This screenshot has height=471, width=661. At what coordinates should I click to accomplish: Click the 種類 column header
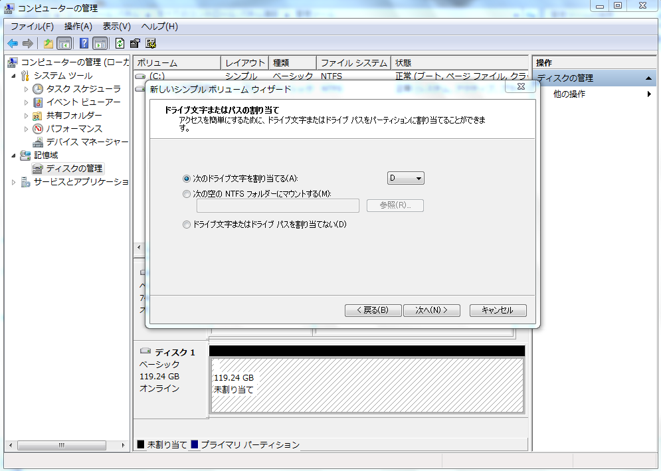point(292,63)
